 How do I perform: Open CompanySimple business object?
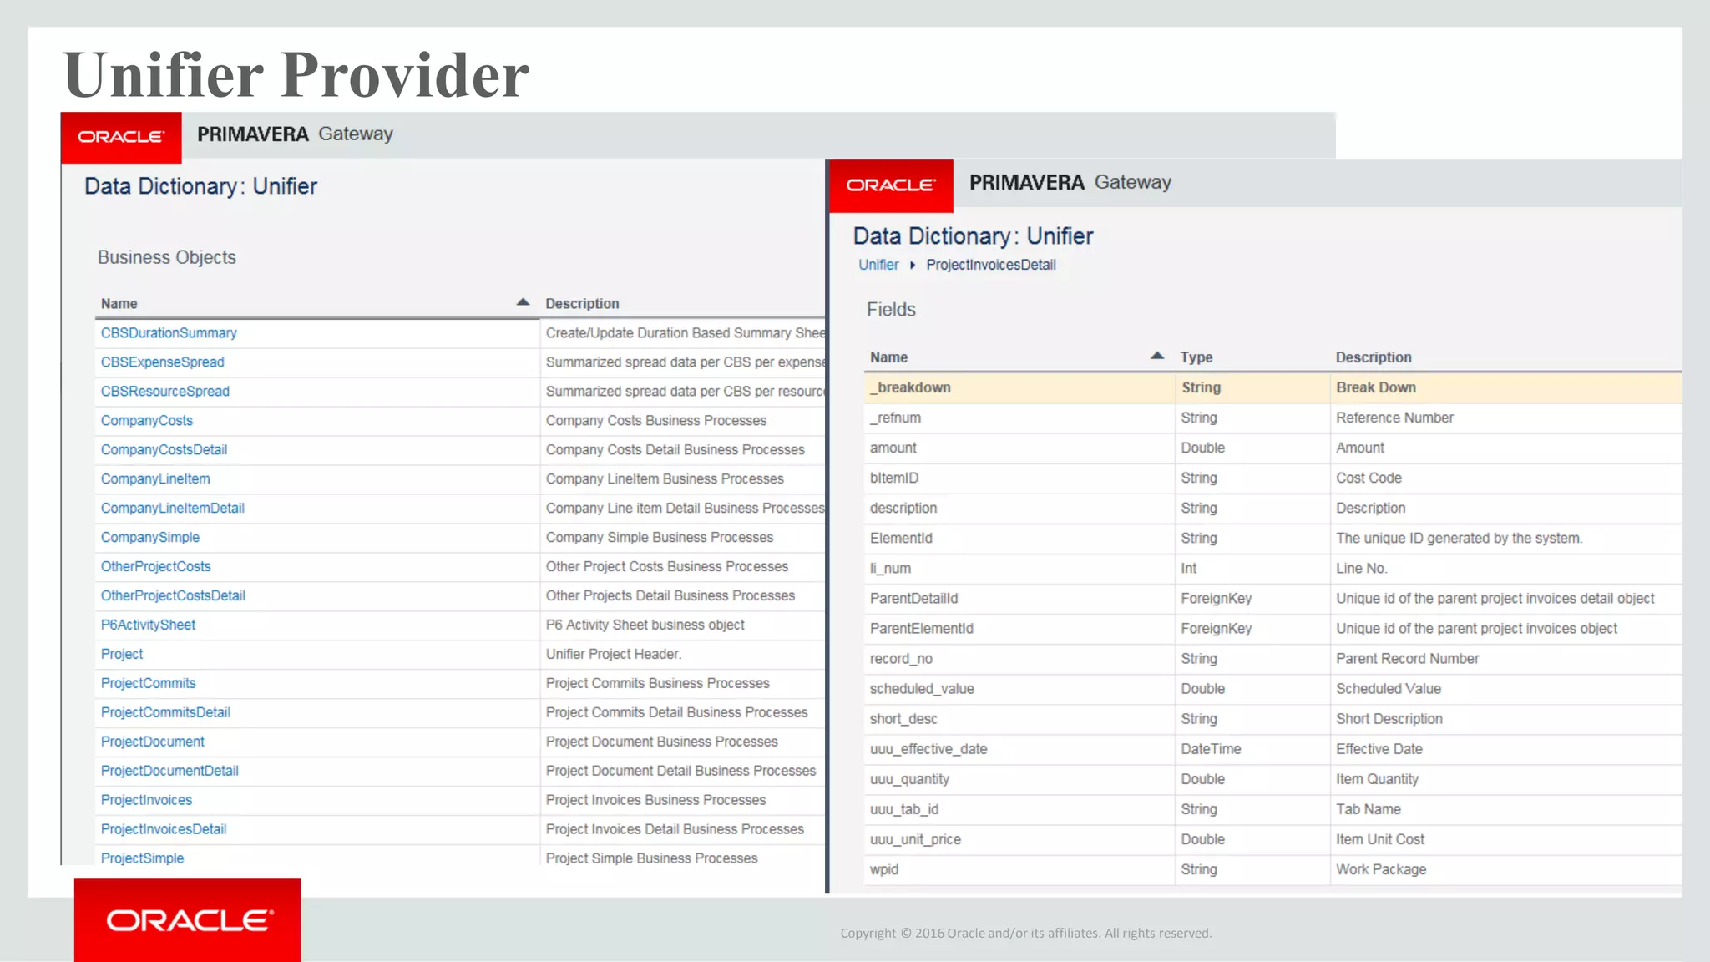click(x=150, y=538)
